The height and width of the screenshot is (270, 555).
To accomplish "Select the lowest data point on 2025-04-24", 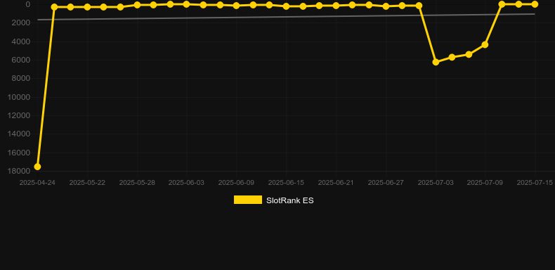I will (37, 167).
